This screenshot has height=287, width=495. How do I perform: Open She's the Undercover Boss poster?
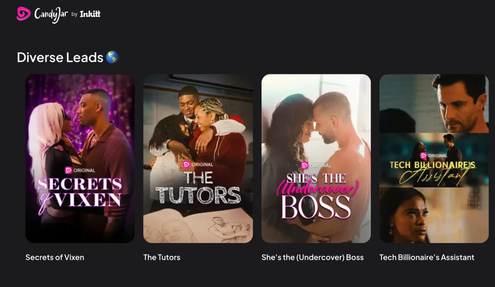click(x=316, y=158)
